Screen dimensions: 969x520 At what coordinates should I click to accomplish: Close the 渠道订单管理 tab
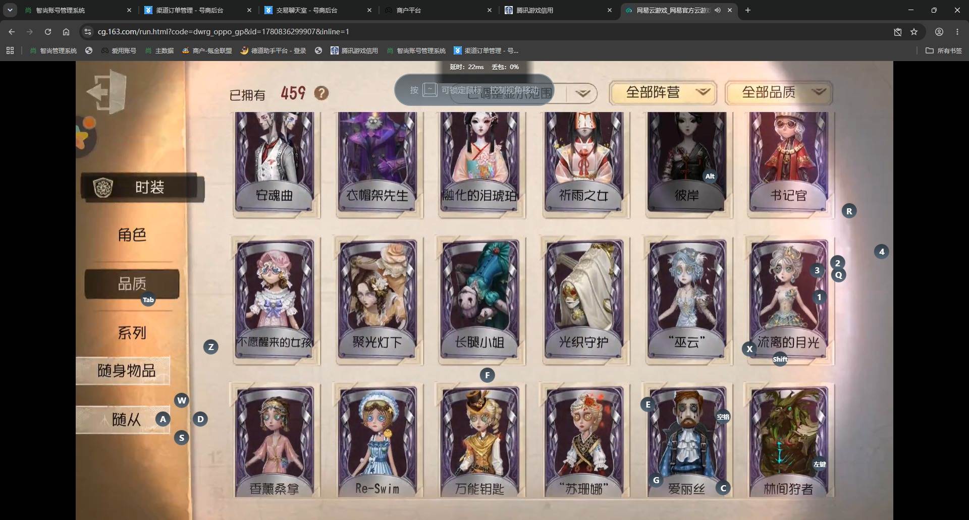pyautogui.click(x=249, y=10)
